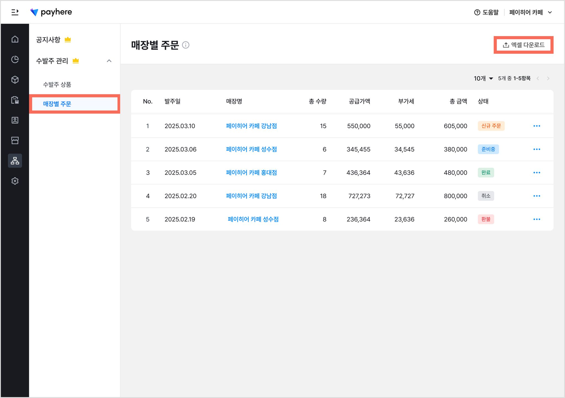
Task: Open more options for the 2025.02.19 order
Action: (537, 219)
